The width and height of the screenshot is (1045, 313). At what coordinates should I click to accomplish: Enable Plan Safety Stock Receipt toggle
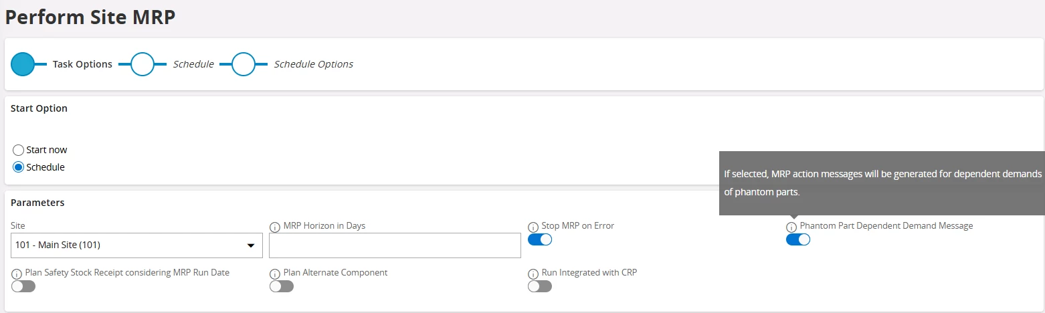23,286
